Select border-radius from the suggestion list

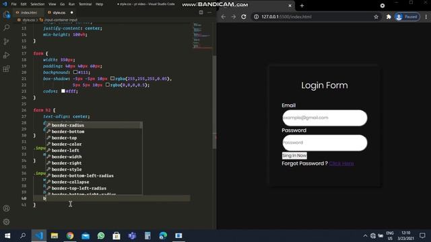94,125
